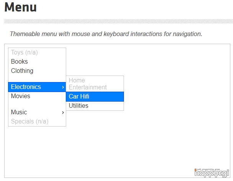Expand the Electronics submenu arrow

pyautogui.click(x=63, y=87)
